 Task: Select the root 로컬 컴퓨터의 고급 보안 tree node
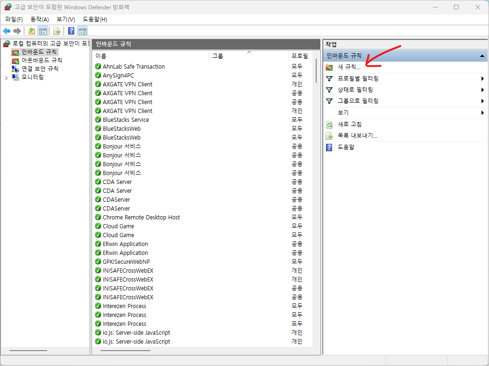tap(50, 43)
